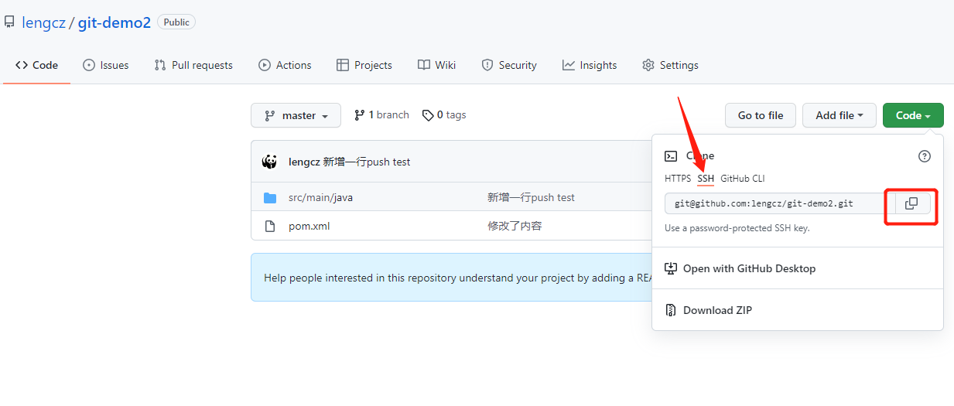Image resolution: width=954 pixels, height=406 pixels.
Task: Click the src/main/java folder icon
Action: tap(270, 197)
